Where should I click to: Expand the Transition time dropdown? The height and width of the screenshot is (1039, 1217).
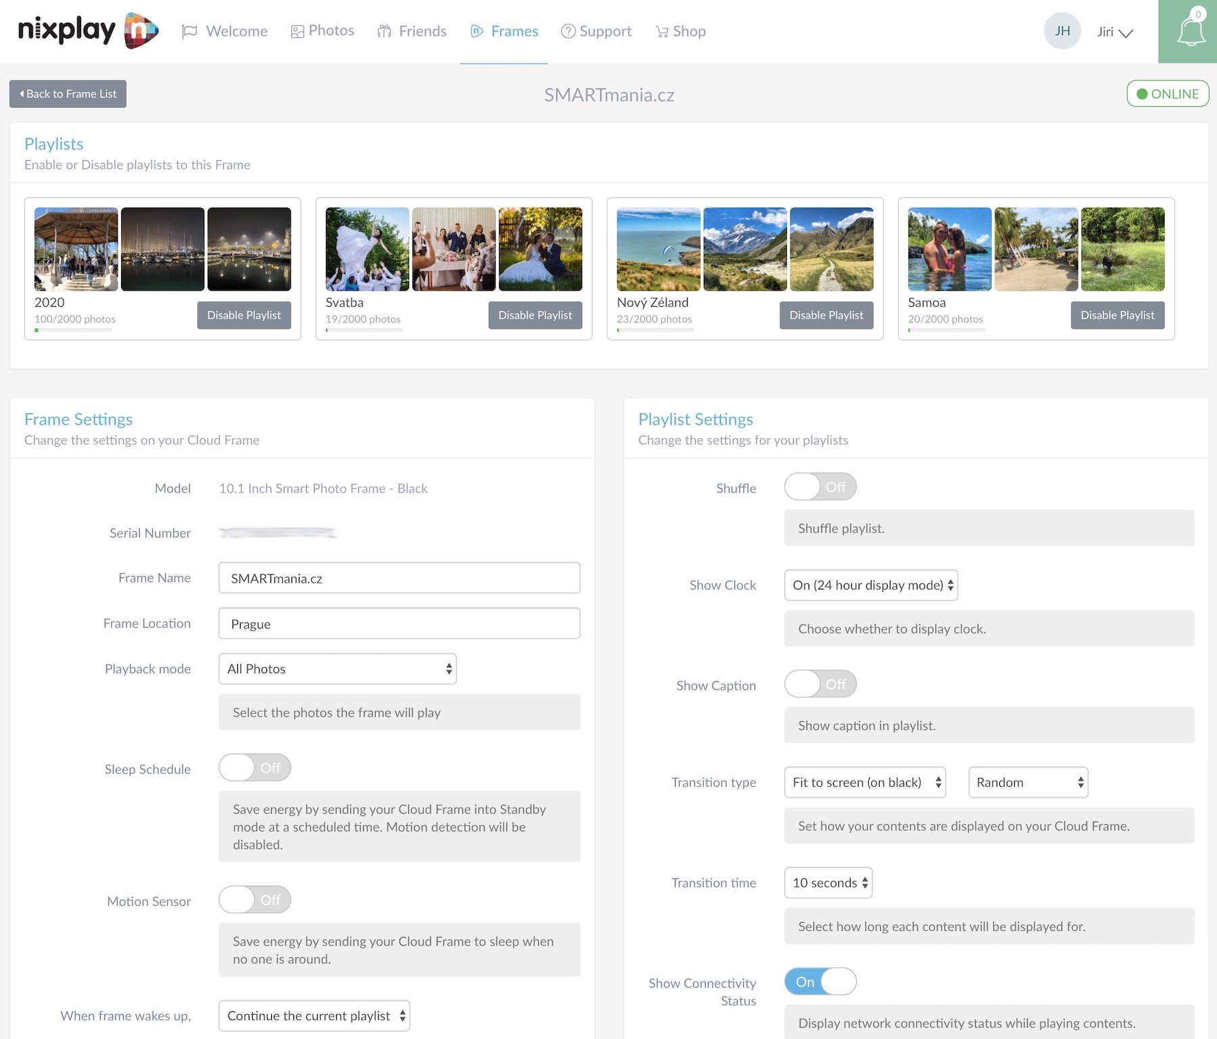click(828, 883)
